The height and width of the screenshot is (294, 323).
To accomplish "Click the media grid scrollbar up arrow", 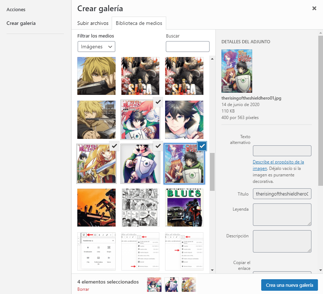I will coord(212,59).
